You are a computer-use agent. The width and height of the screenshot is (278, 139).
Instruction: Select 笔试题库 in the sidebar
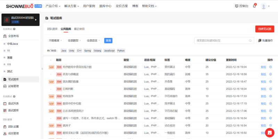(x=20, y=79)
